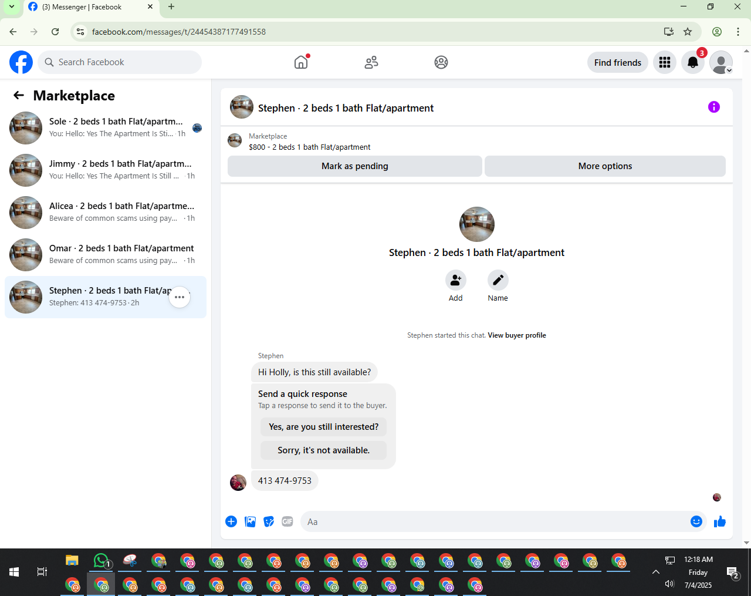
Task: View site information icon in address bar
Action: tap(81, 32)
